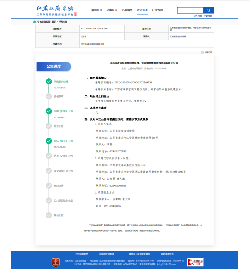Click the print icon (立即打印)
Image resolution: width=249 pixels, height=269 pixels.
pos(203,52)
